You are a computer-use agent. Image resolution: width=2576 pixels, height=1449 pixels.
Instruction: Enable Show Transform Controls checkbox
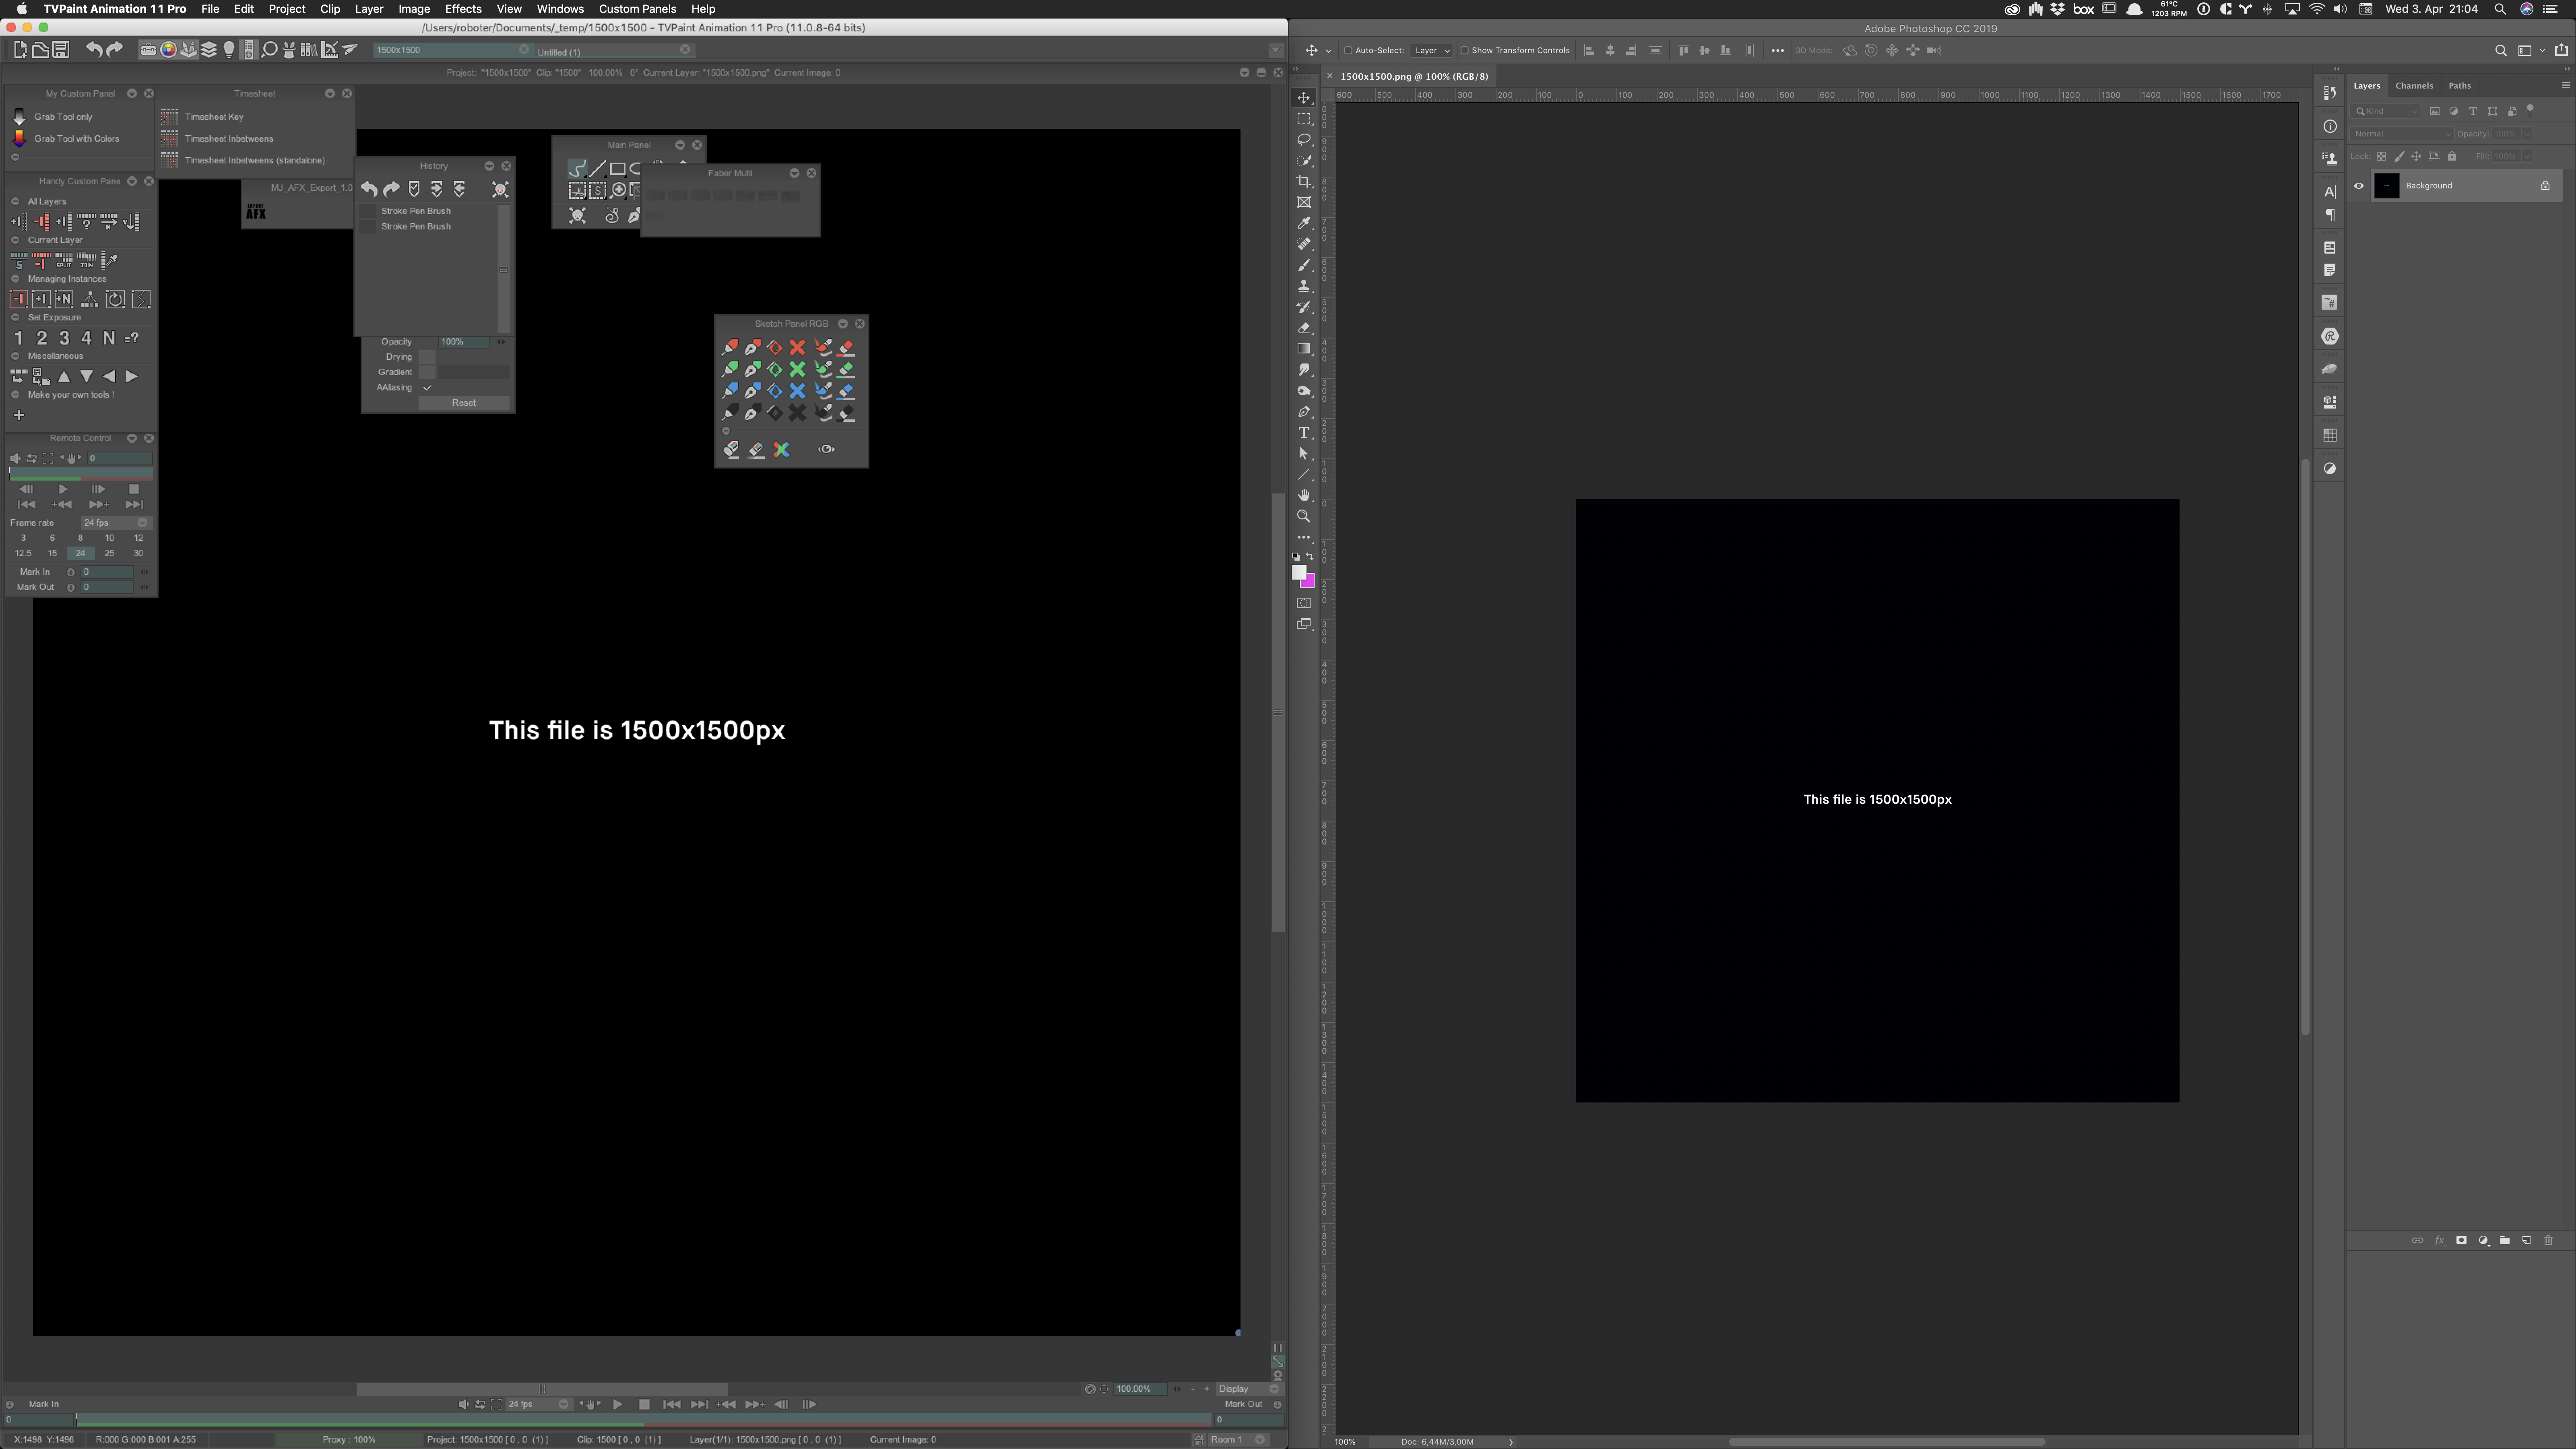pos(1465,50)
